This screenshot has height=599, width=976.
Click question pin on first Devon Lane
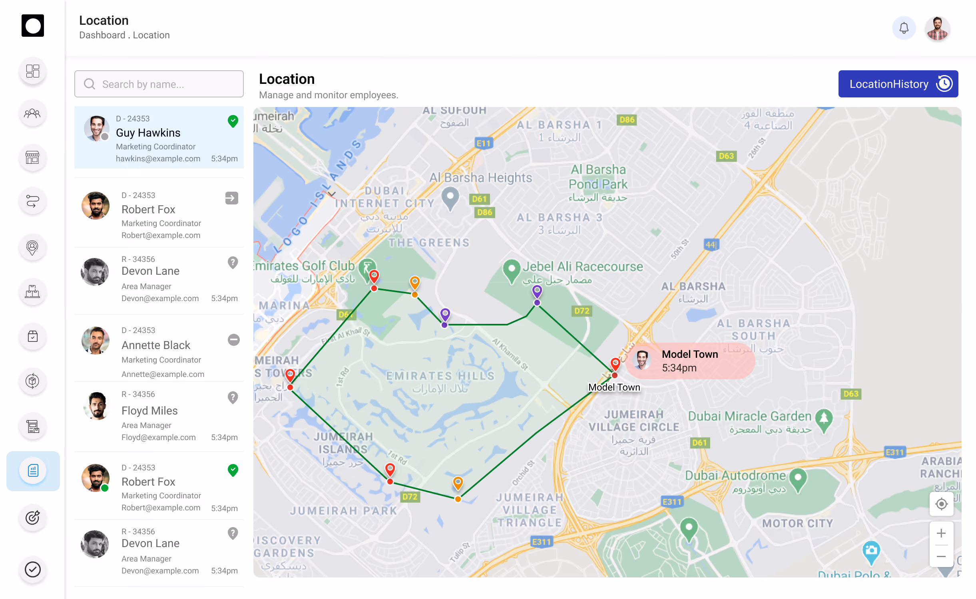233,262
